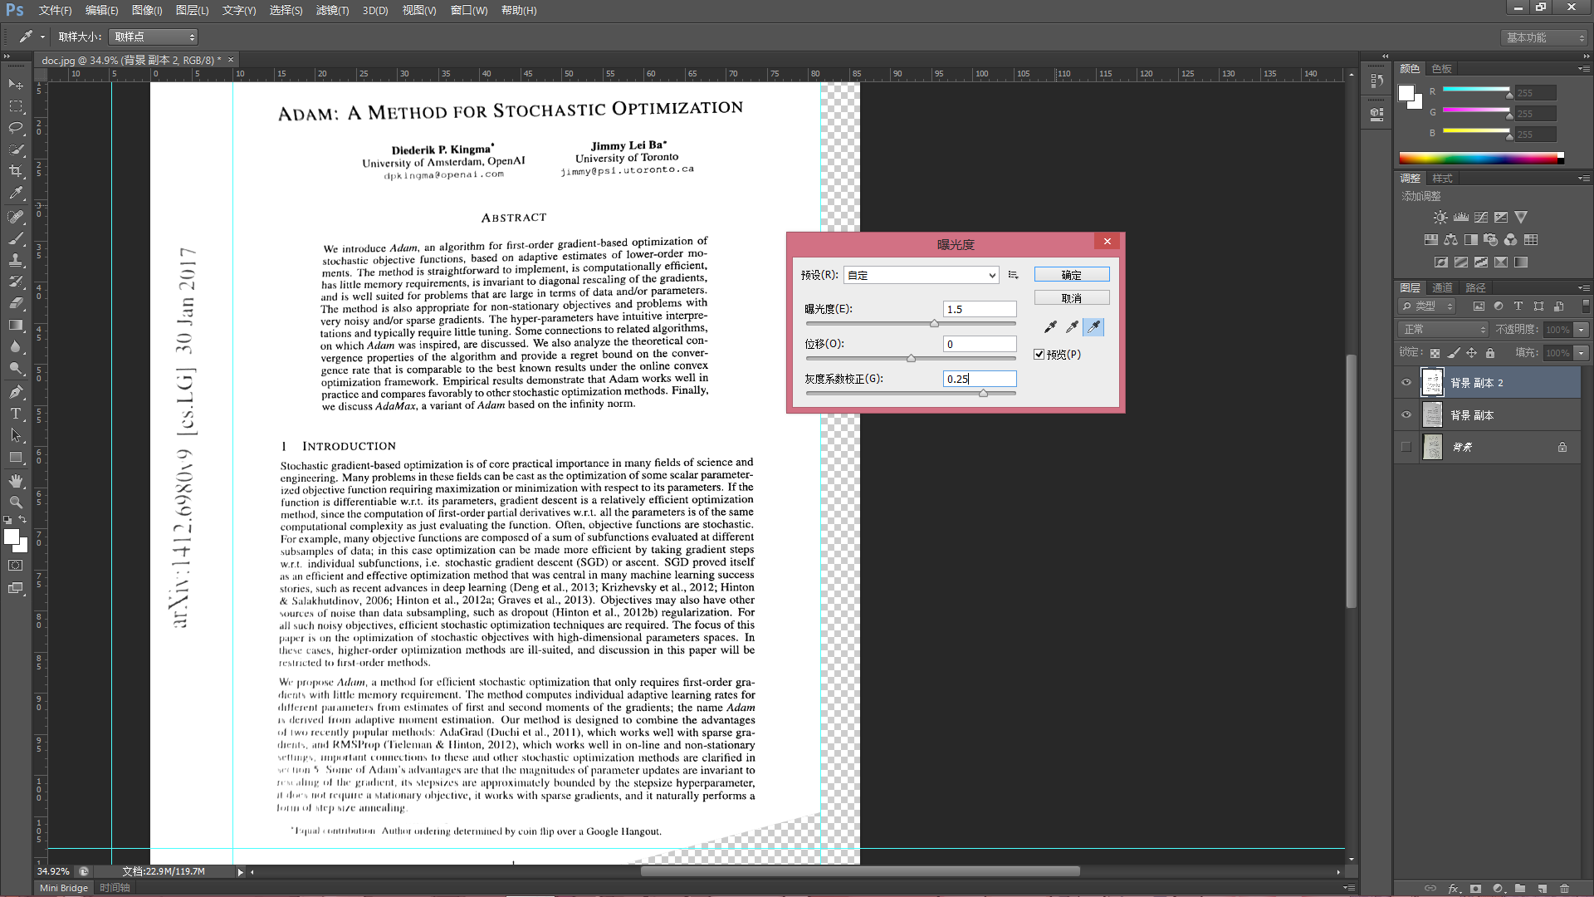This screenshot has width=1594, height=897.
Task: Click the 取消 button
Action: click(x=1072, y=298)
